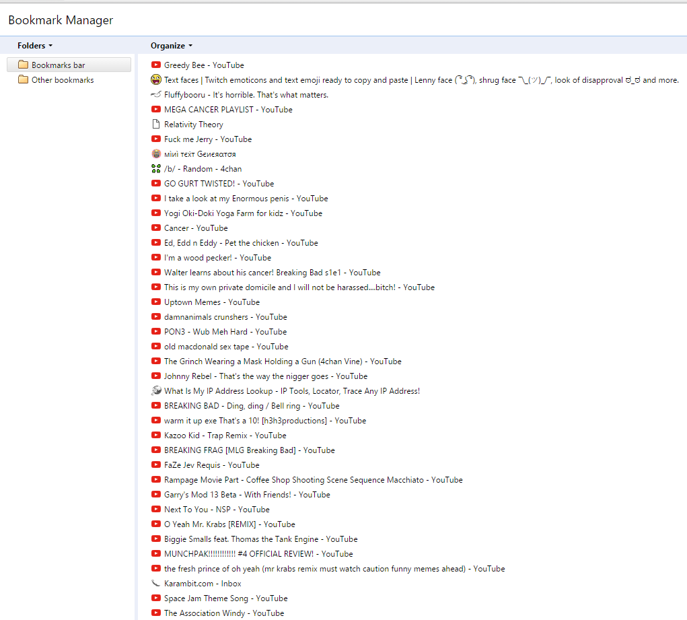Select This is my own private domicile bookmark
The image size is (687, 620).
pos(299,287)
